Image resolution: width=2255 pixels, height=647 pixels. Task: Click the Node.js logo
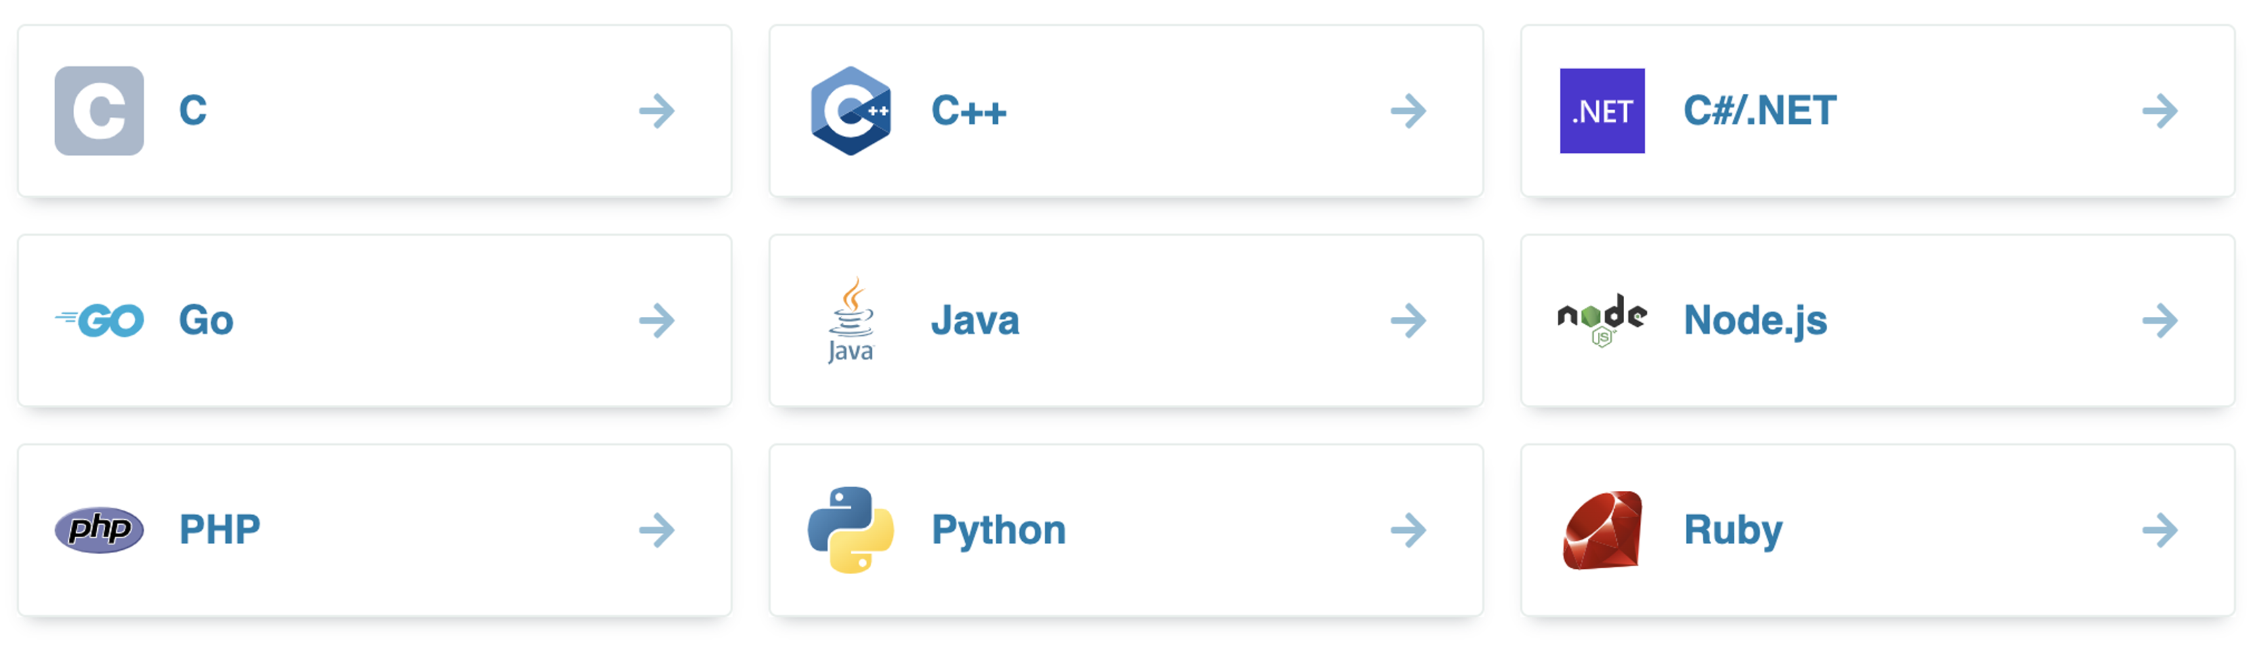tap(1601, 320)
